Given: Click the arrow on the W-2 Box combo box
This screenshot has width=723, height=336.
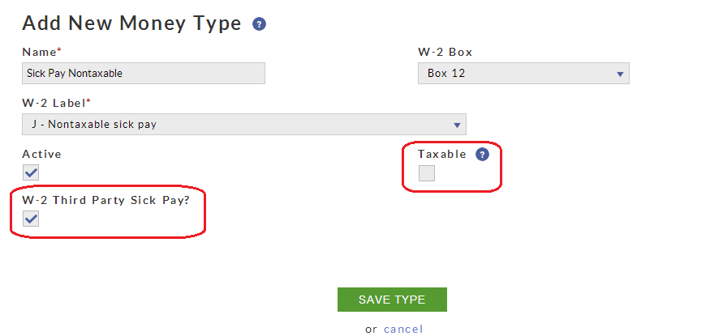Looking at the screenshot, I should click(x=620, y=74).
